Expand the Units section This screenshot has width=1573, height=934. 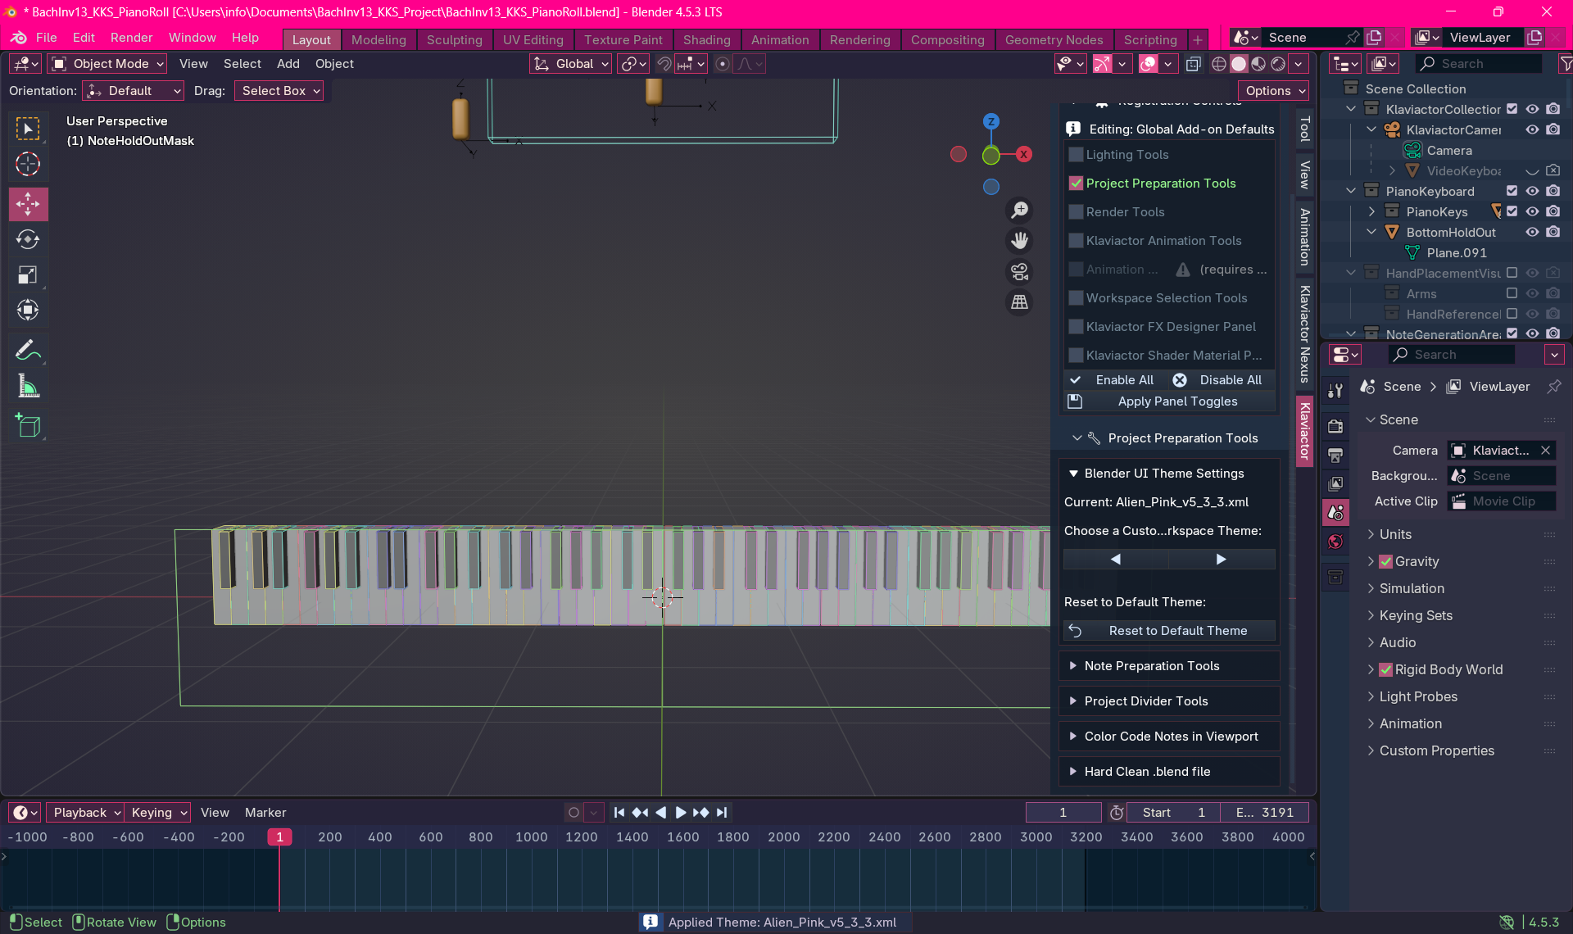point(1395,534)
